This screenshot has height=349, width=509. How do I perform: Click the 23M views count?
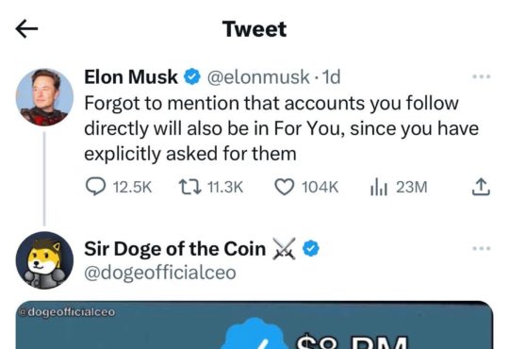click(x=412, y=187)
